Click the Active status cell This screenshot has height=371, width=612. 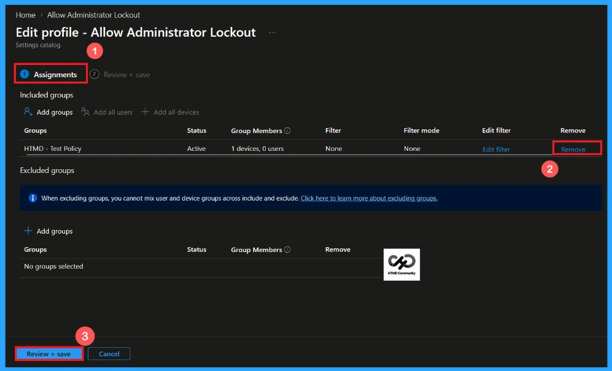(196, 148)
